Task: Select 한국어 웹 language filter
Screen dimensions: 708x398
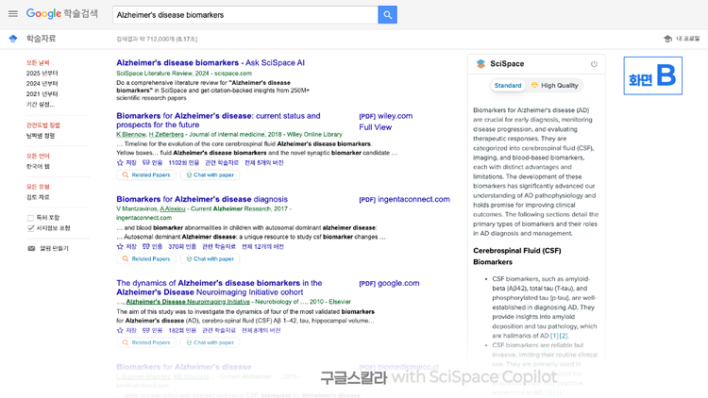Action: click(38, 166)
